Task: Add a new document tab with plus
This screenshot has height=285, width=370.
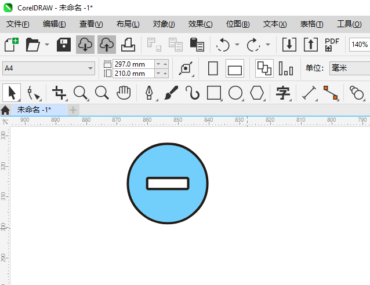Action: (73, 110)
